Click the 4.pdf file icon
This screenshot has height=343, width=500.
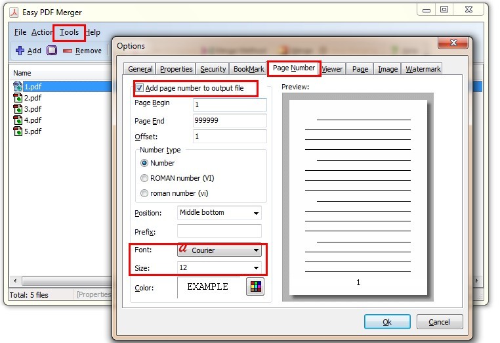(x=18, y=120)
